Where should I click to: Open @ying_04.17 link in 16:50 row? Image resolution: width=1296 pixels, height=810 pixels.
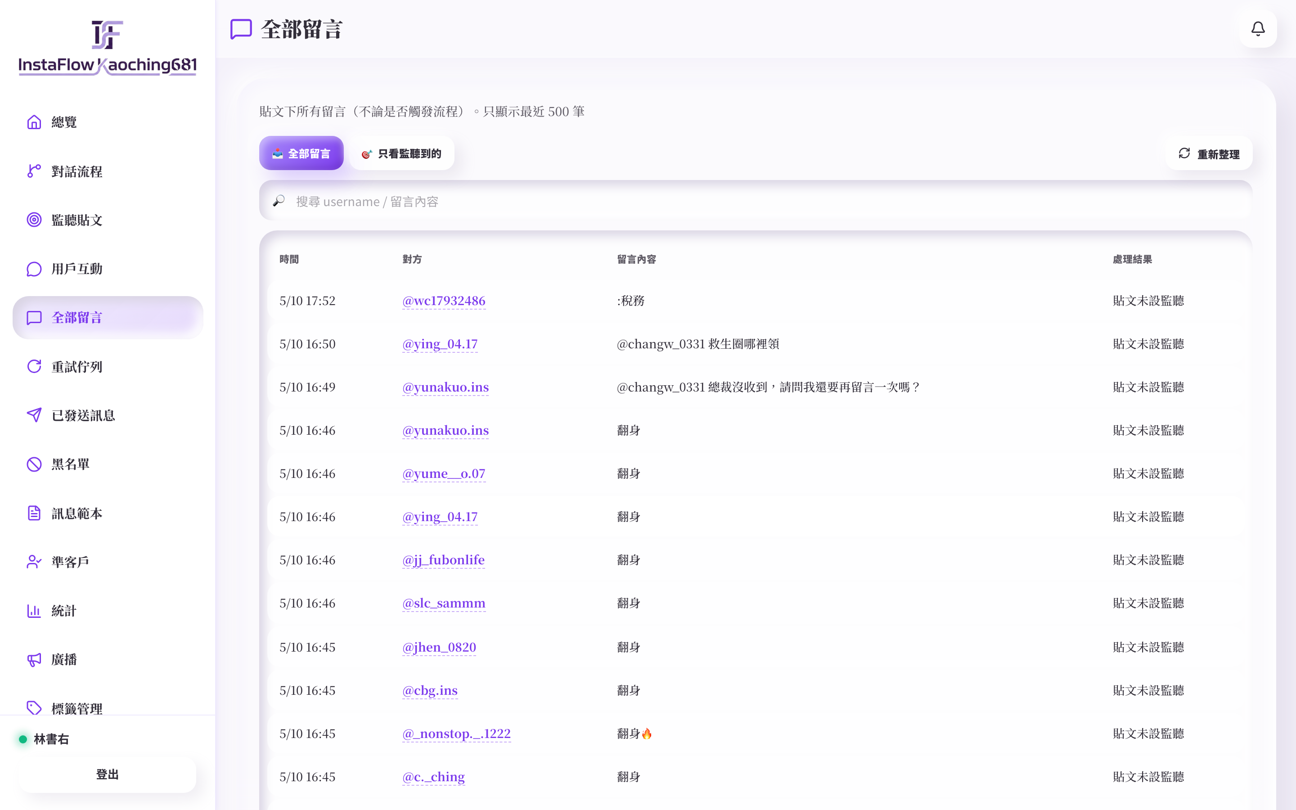click(440, 344)
